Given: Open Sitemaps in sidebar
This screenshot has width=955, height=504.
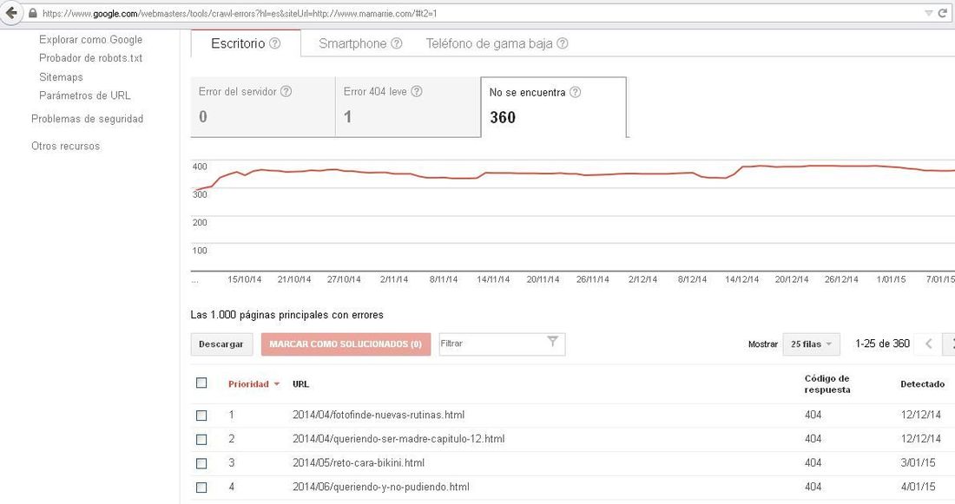Looking at the screenshot, I should click(61, 76).
